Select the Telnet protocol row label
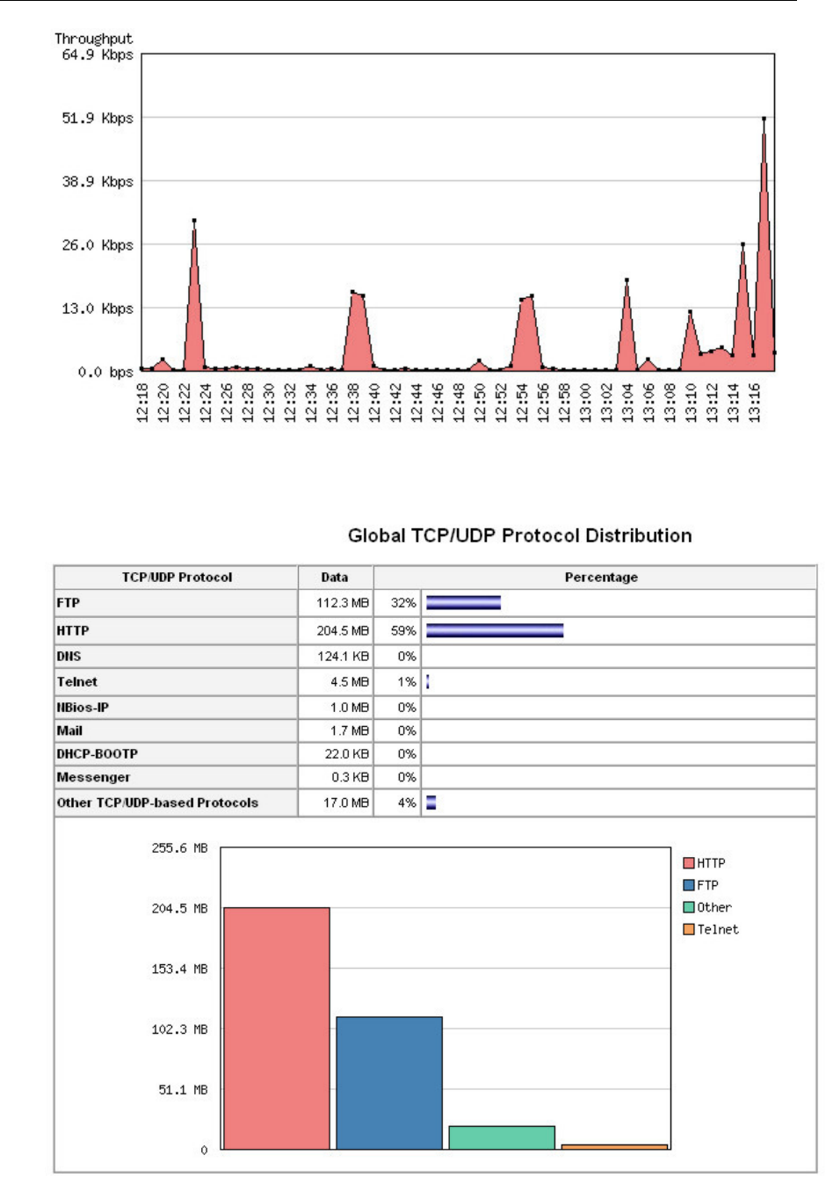This screenshot has height=1177, width=826. pyautogui.click(x=77, y=681)
